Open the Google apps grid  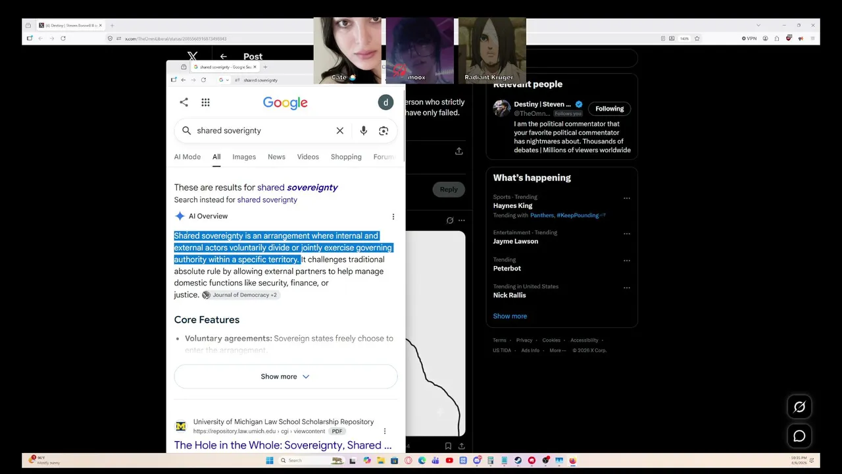(x=205, y=102)
